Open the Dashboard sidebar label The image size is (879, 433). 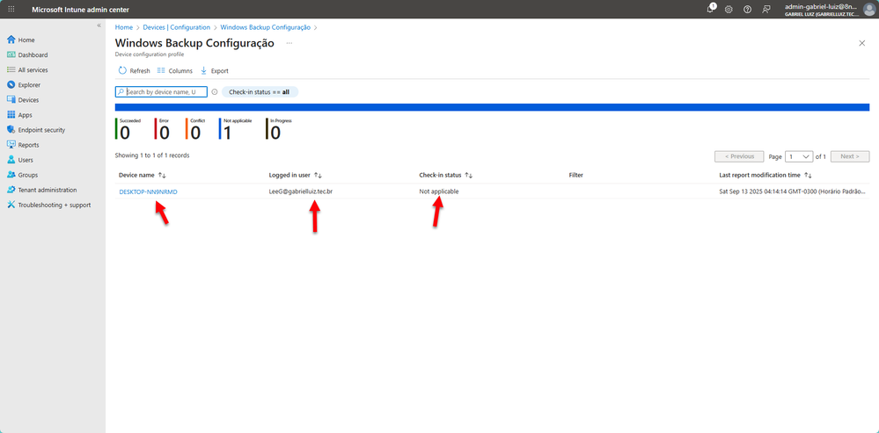coord(33,55)
